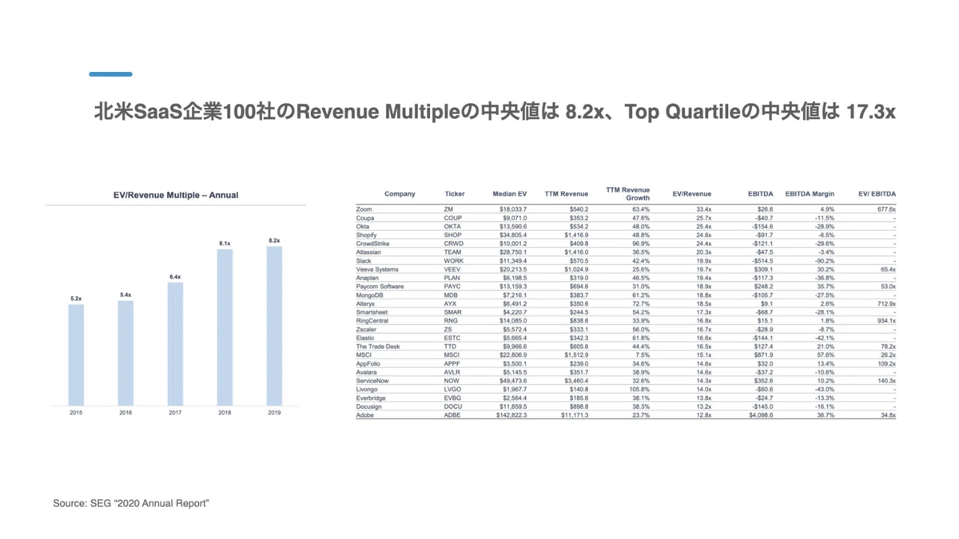
Task: Click the 'CRWD' ticker cell
Action: [453, 244]
